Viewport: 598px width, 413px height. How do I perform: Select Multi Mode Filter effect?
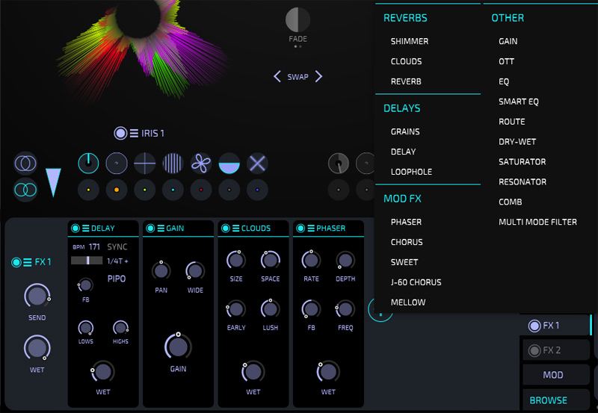537,222
